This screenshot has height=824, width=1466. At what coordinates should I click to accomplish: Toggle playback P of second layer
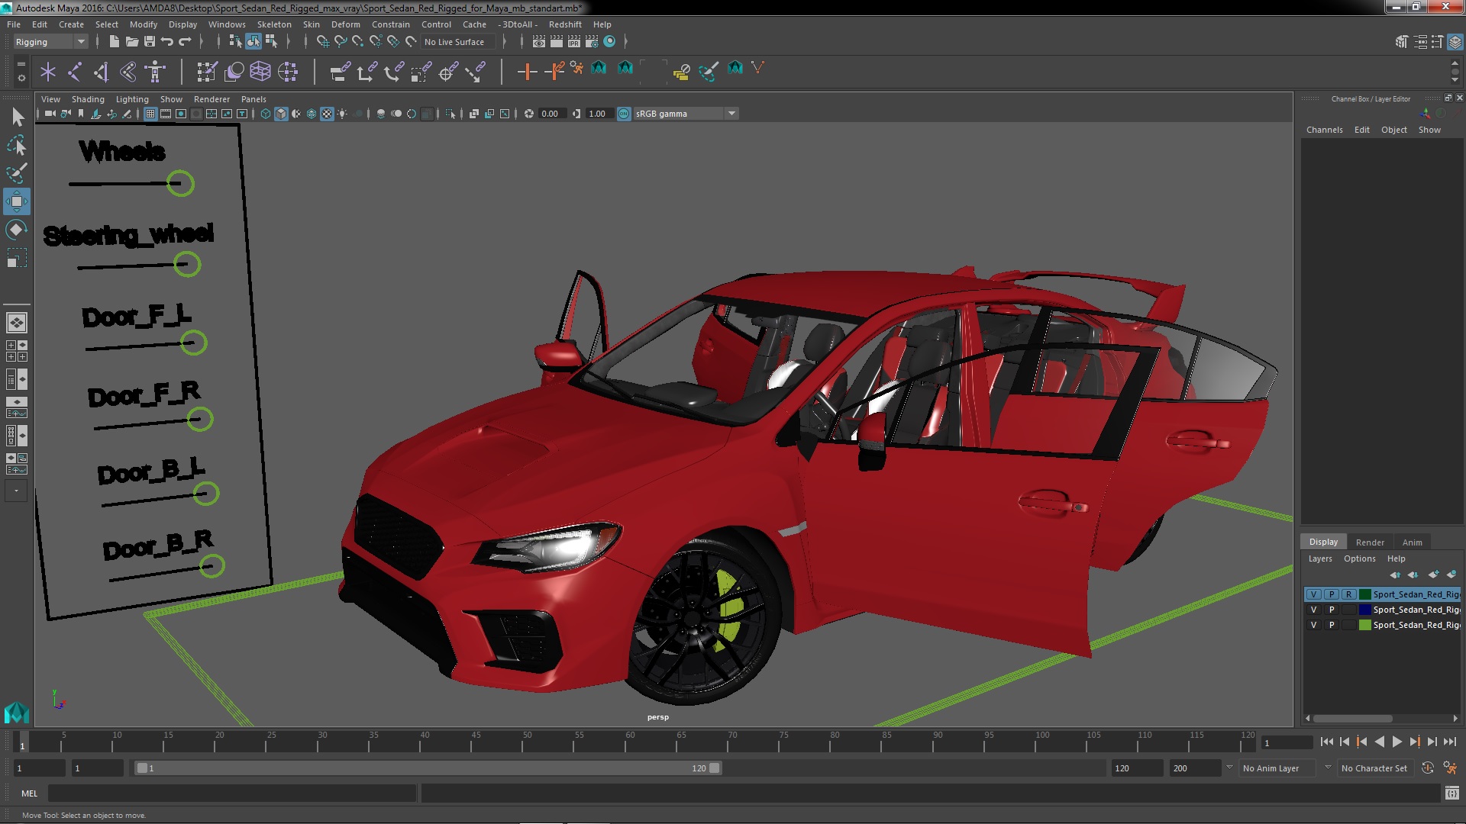1332,610
